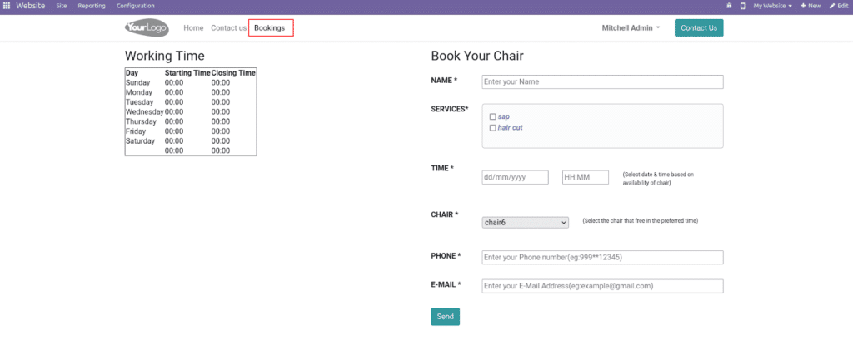Expand the chair6 dropdown

point(525,222)
